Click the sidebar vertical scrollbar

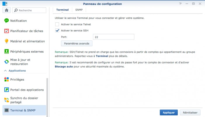(x=47, y=97)
